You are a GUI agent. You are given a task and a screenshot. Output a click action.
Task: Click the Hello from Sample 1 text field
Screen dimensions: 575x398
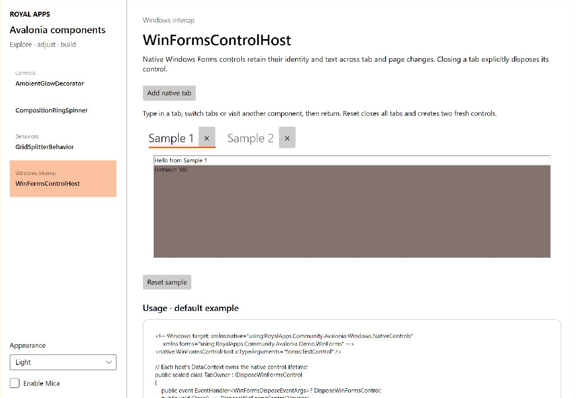(352, 160)
